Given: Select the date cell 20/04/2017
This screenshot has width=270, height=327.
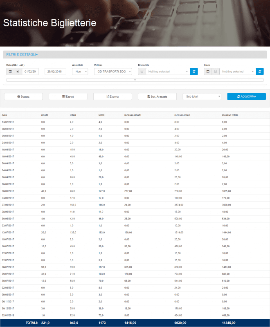Looking at the screenshot, I should (8, 163).
